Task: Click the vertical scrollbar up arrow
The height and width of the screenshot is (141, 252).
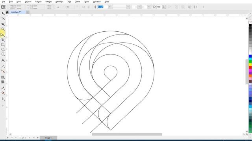Action: tap(247, 18)
